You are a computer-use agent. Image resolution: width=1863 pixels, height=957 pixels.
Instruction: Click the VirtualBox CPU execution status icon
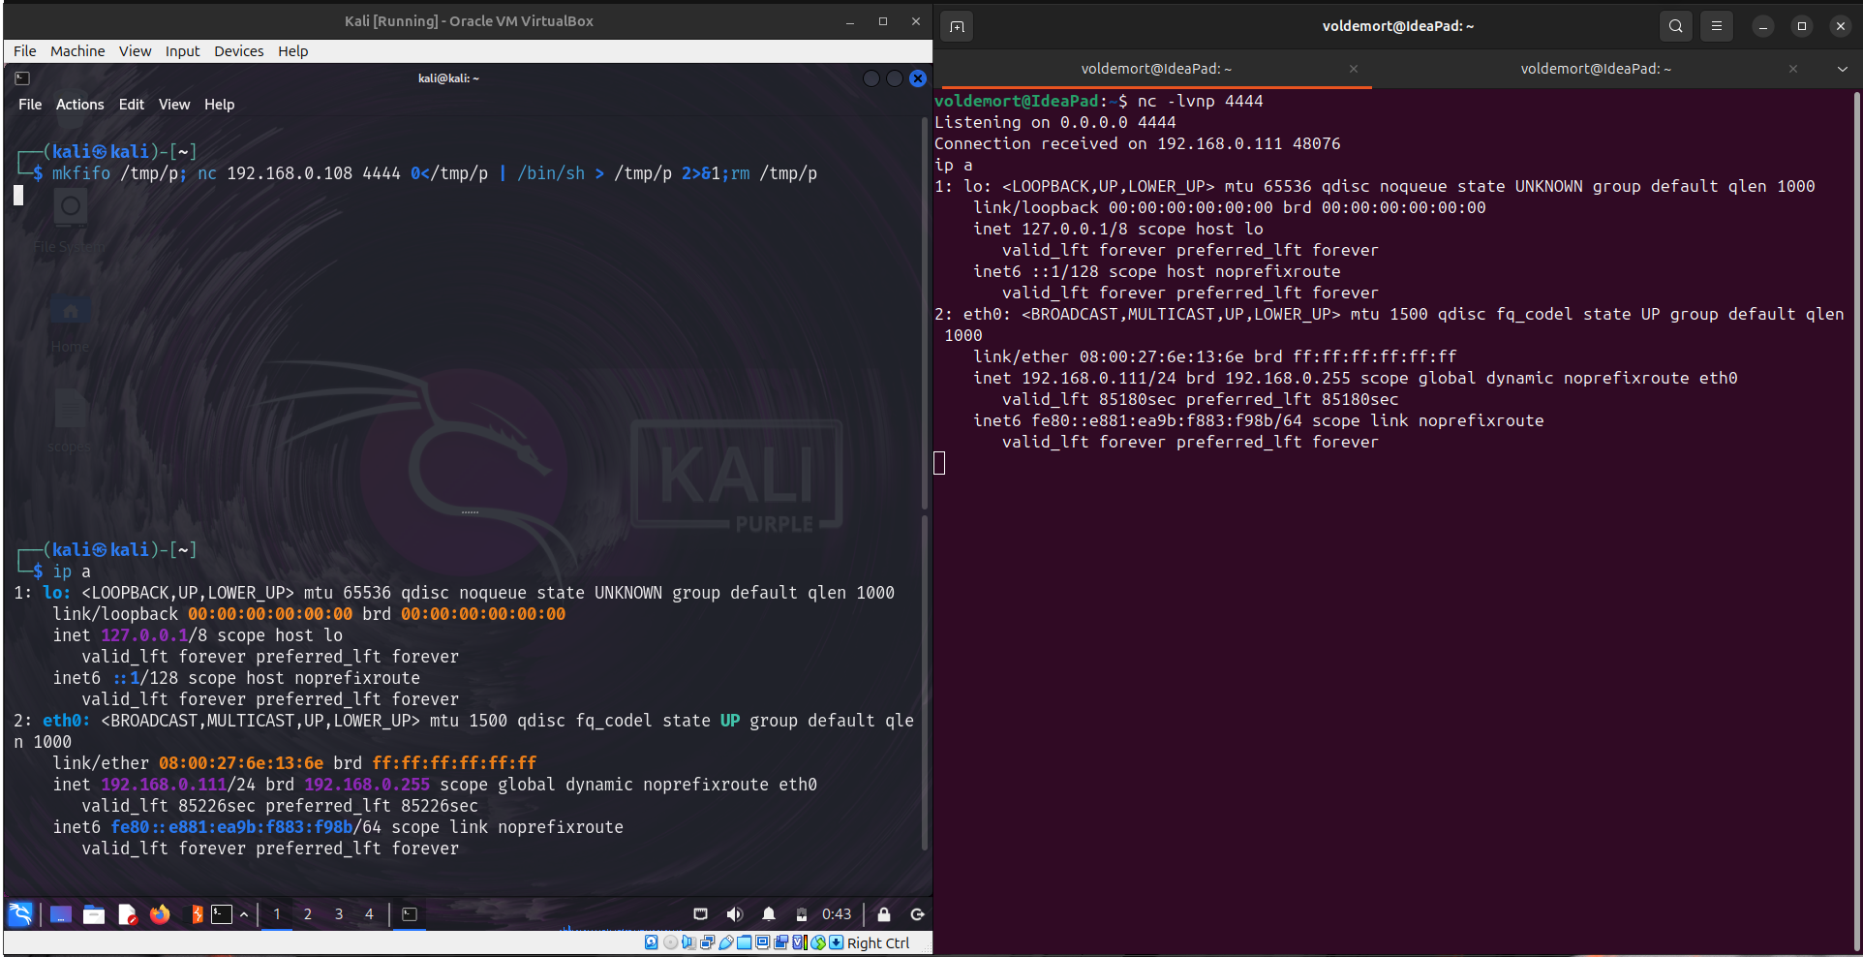point(800,942)
